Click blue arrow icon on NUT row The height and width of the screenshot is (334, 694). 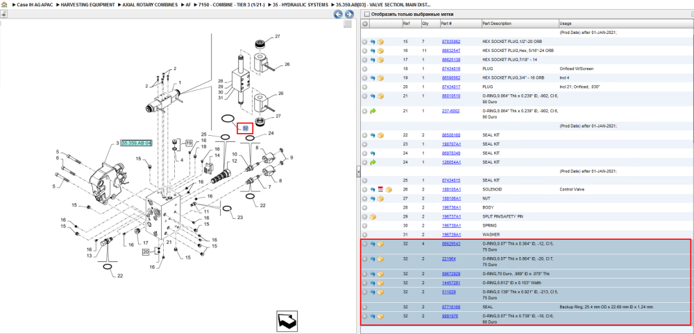373,198
